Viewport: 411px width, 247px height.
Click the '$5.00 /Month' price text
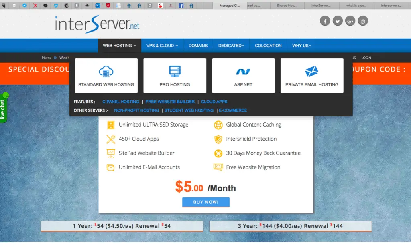pos(205,187)
